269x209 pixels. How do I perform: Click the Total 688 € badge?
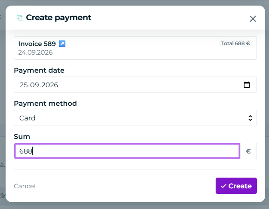[235, 43]
